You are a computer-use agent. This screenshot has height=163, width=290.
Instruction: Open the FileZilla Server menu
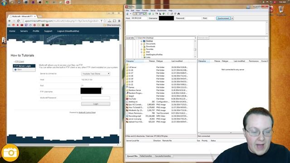point(153,10)
